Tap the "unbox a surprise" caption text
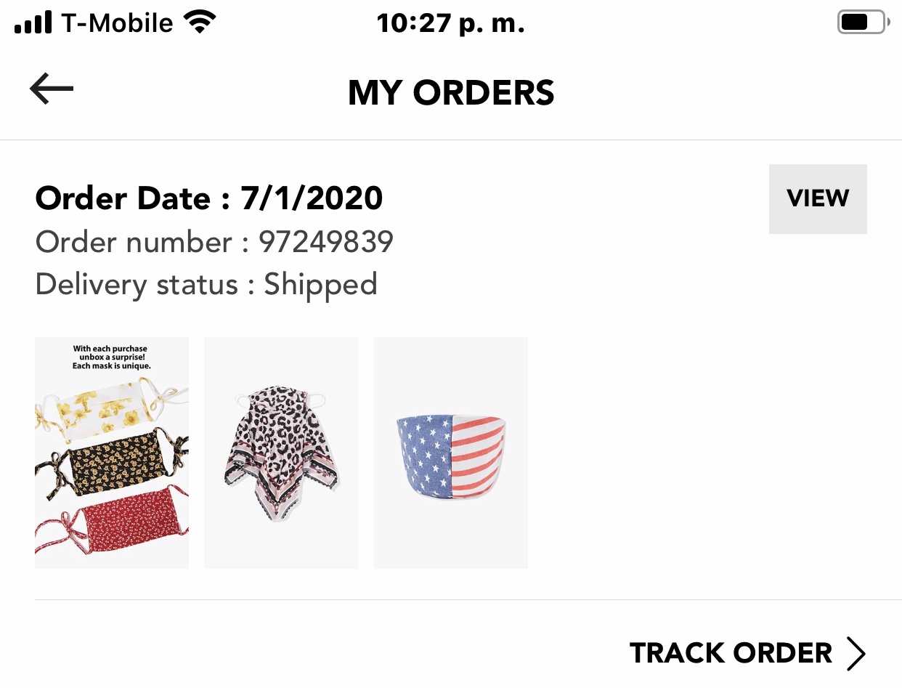 112,357
